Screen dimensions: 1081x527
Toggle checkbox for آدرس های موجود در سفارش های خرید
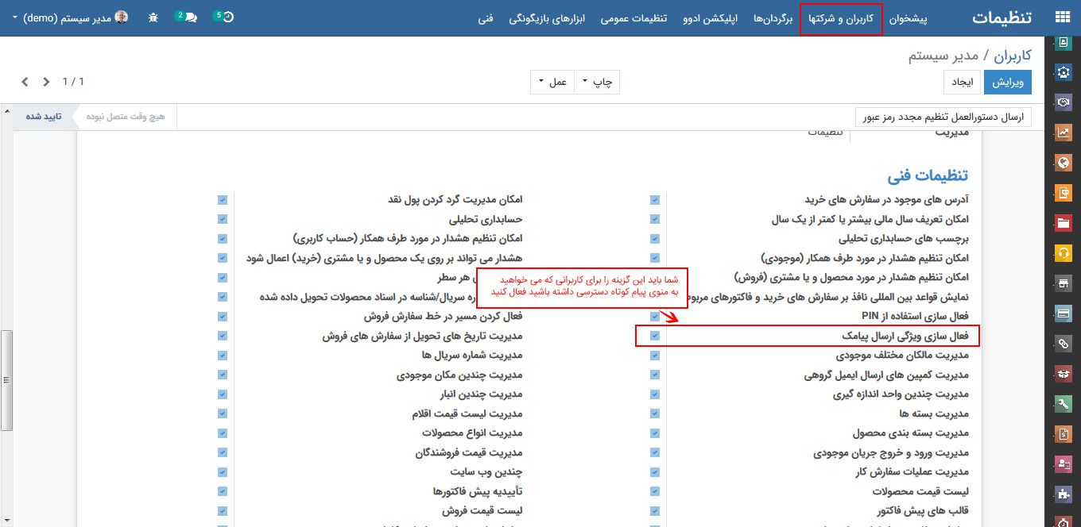(x=655, y=200)
